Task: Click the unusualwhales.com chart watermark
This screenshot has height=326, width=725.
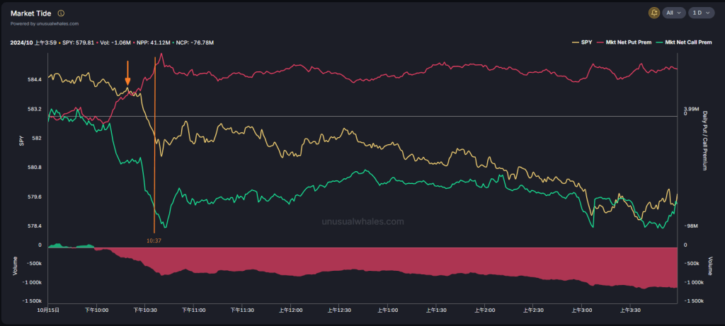Action: pos(362,221)
